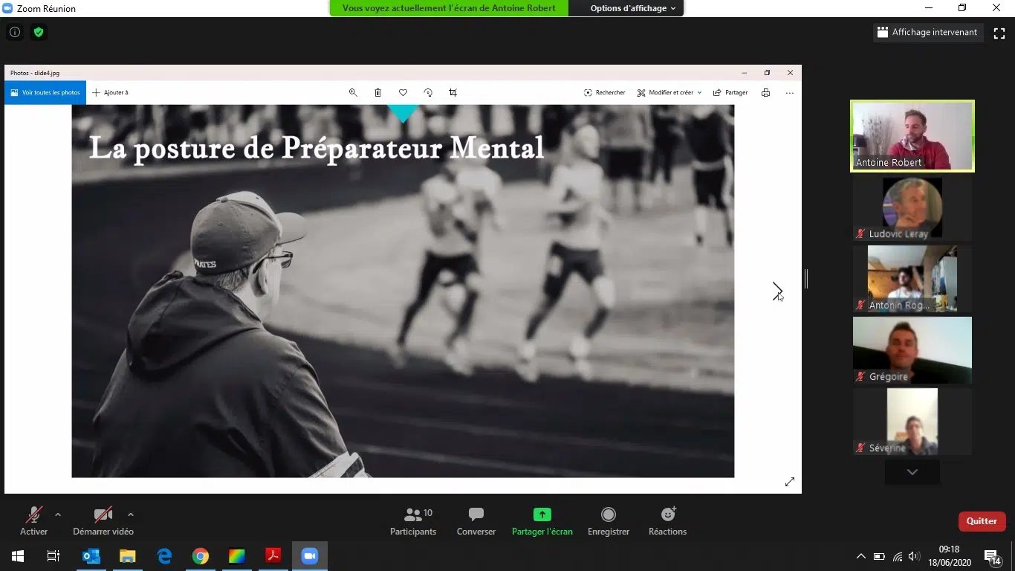Select Grégoire's video thumbnail
The height and width of the screenshot is (571, 1015).
point(912,350)
